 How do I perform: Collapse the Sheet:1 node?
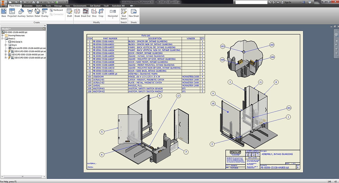pos(2,39)
